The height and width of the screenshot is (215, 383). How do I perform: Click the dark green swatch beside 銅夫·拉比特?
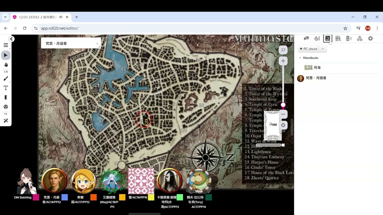(x=209, y=197)
